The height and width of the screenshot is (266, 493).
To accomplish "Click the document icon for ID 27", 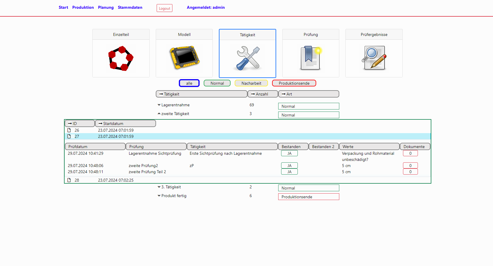I will [69, 136].
